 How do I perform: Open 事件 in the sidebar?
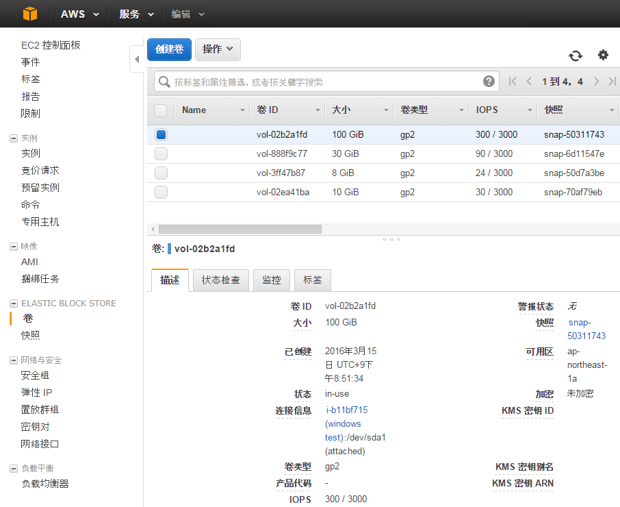(x=30, y=62)
